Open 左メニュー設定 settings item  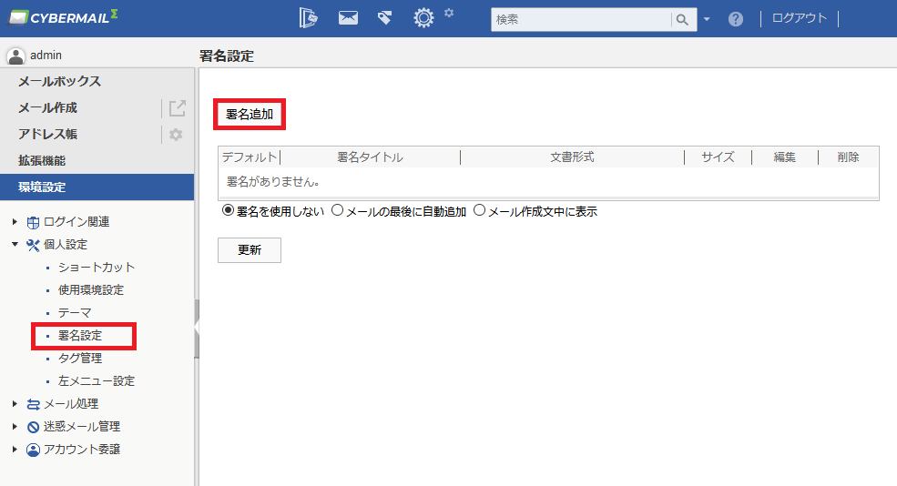click(97, 381)
